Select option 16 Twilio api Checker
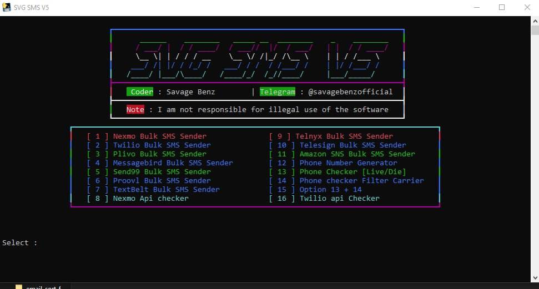The image size is (539, 289). [324, 199]
